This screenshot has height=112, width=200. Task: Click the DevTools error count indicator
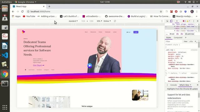(x=184, y=21)
